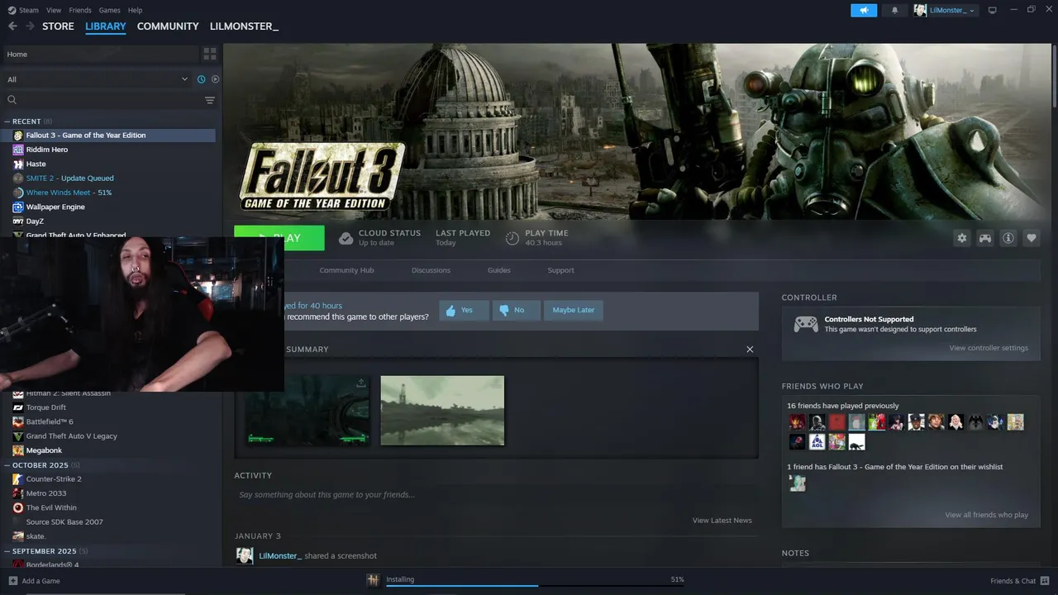The width and height of the screenshot is (1058, 595).
Task: Open the Discussions tab
Action: tap(431, 270)
